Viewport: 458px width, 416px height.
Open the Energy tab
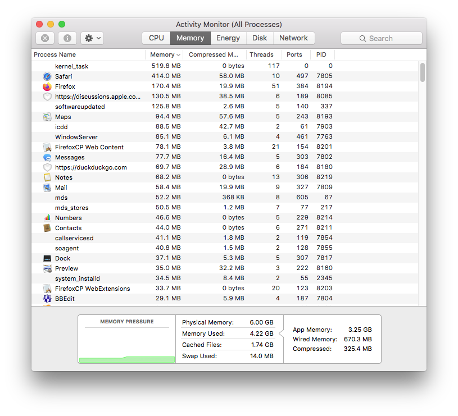tap(228, 38)
